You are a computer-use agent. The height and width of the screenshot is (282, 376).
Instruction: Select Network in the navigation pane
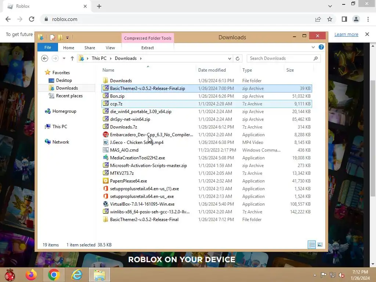[x=61, y=142]
